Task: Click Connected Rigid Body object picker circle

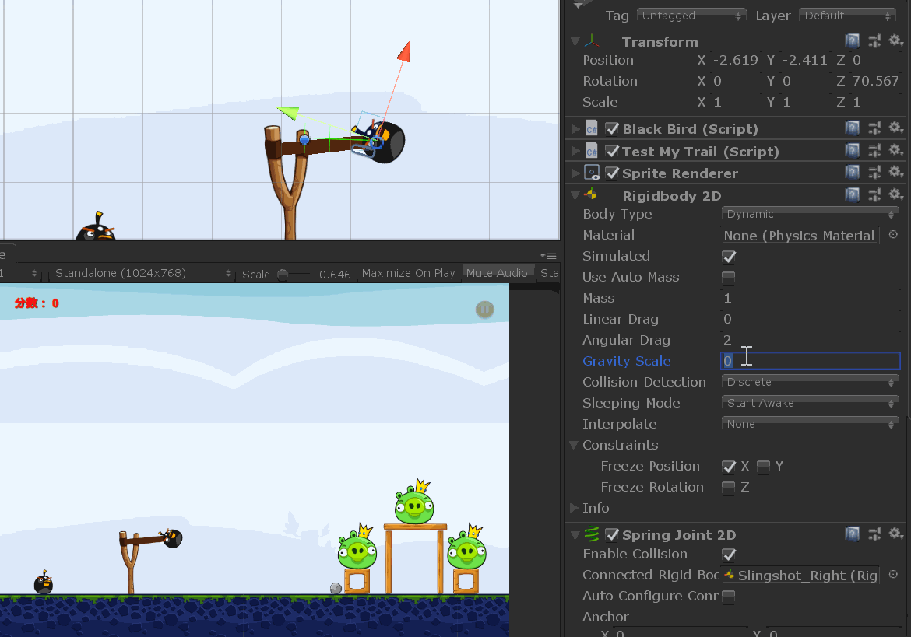Action: [894, 574]
